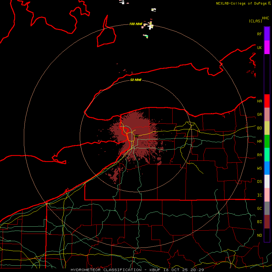
Task: Select the dark green HR legend swatch
Action: coord(267,141)
